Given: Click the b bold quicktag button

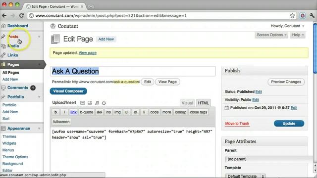Looking at the screenshot, I should coord(55,112).
